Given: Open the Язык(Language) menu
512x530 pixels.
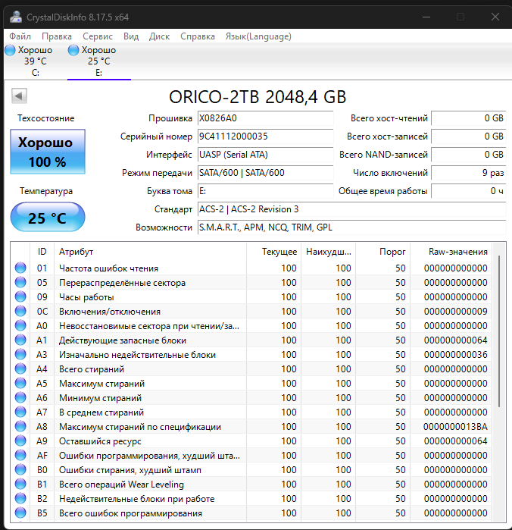Looking at the screenshot, I should point(258,36).
